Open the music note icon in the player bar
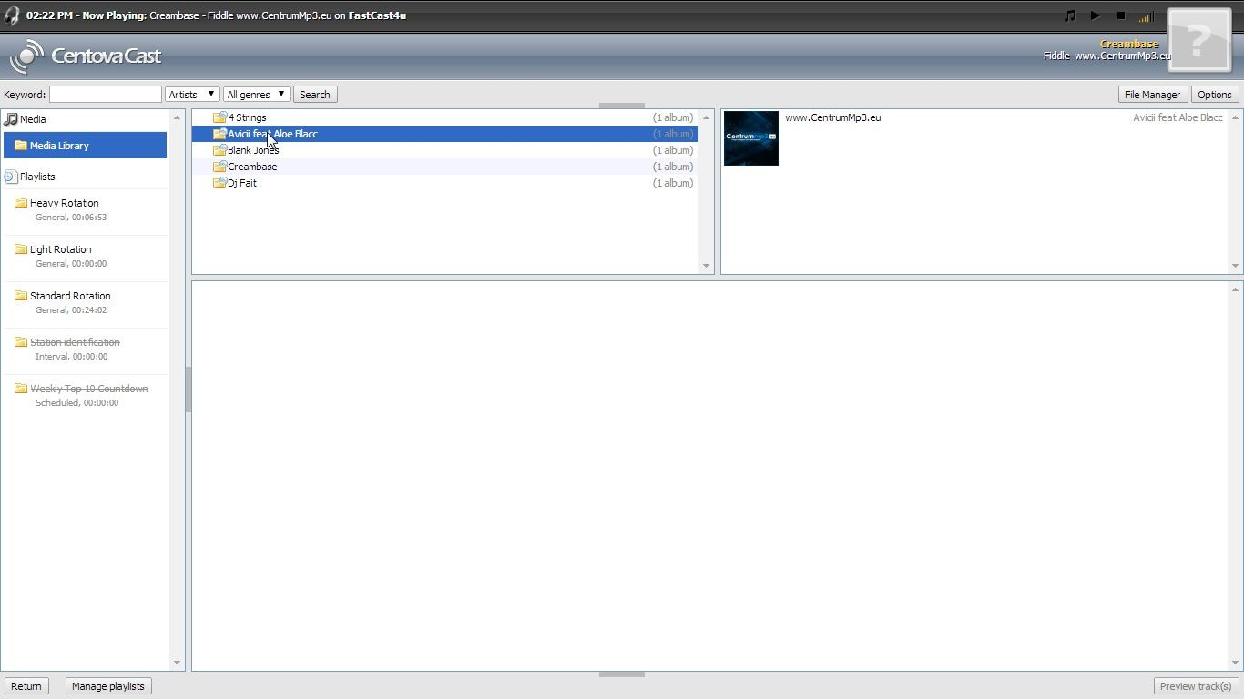Screen dimensions: 1244x699 click(x=1070, y=15)
